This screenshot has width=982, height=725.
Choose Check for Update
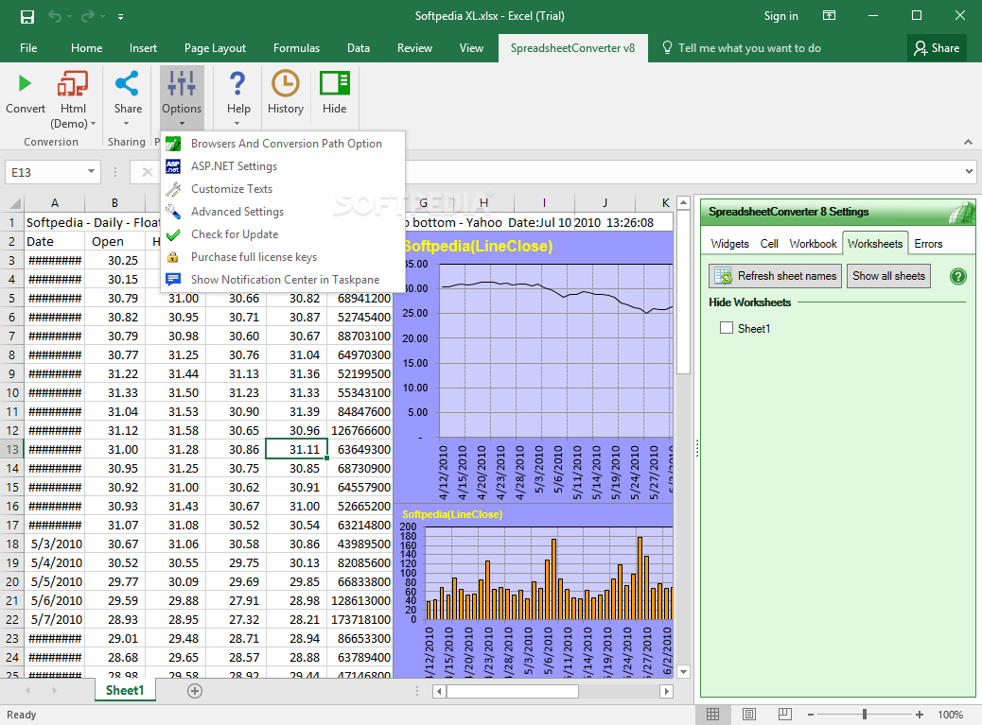point(283,234)
